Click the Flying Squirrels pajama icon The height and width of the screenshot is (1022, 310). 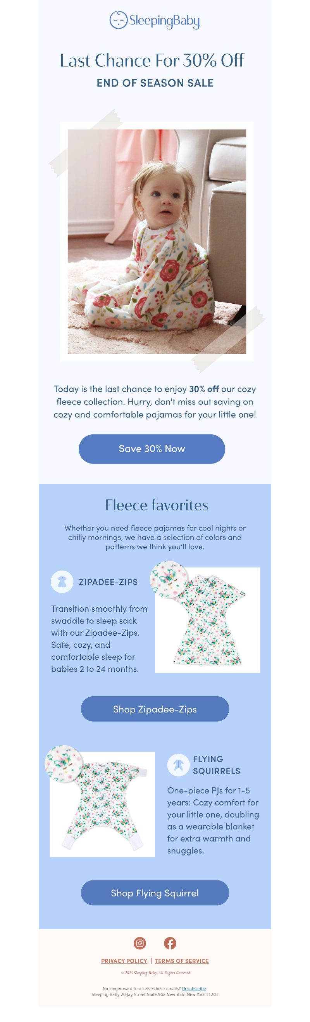[178, 764]
